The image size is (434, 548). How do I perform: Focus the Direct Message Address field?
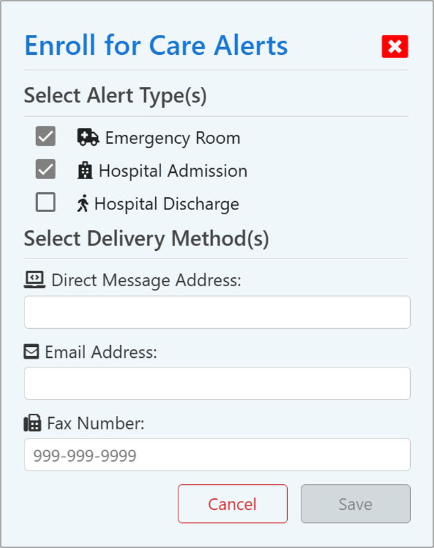217,313
